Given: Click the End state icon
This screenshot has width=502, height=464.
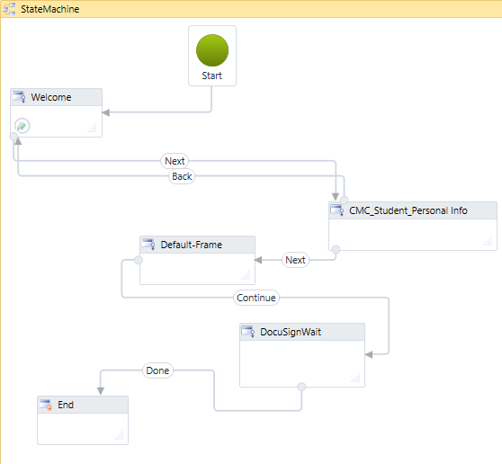Looking at the screenshot, I should [46, 405].
